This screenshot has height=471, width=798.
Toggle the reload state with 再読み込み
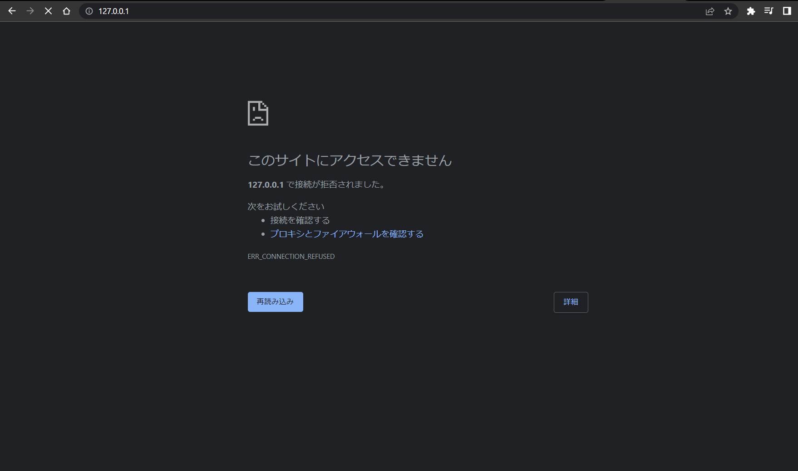click(x=275, y=301)
